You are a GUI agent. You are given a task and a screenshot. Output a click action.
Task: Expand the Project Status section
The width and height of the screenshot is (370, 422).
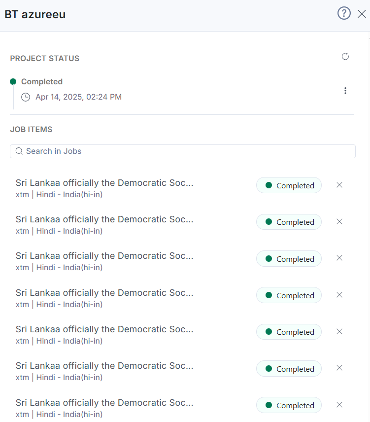(x=44, y=58)
